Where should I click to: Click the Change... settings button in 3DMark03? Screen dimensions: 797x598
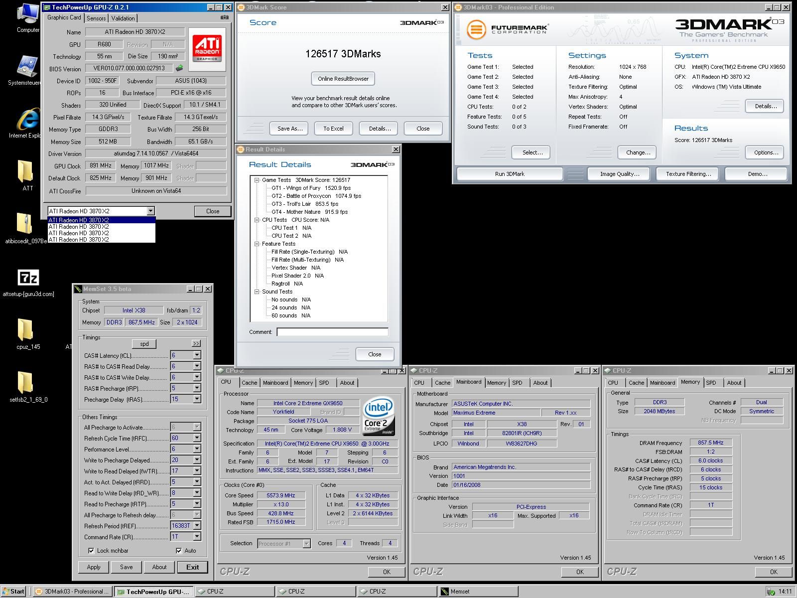[638, 152]
